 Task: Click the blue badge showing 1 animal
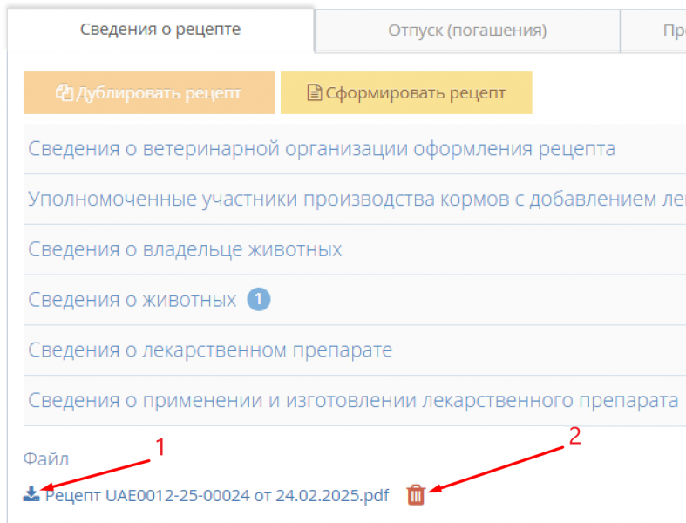259,300
